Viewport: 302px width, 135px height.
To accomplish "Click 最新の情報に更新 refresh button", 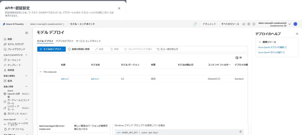I will (79, 49).
